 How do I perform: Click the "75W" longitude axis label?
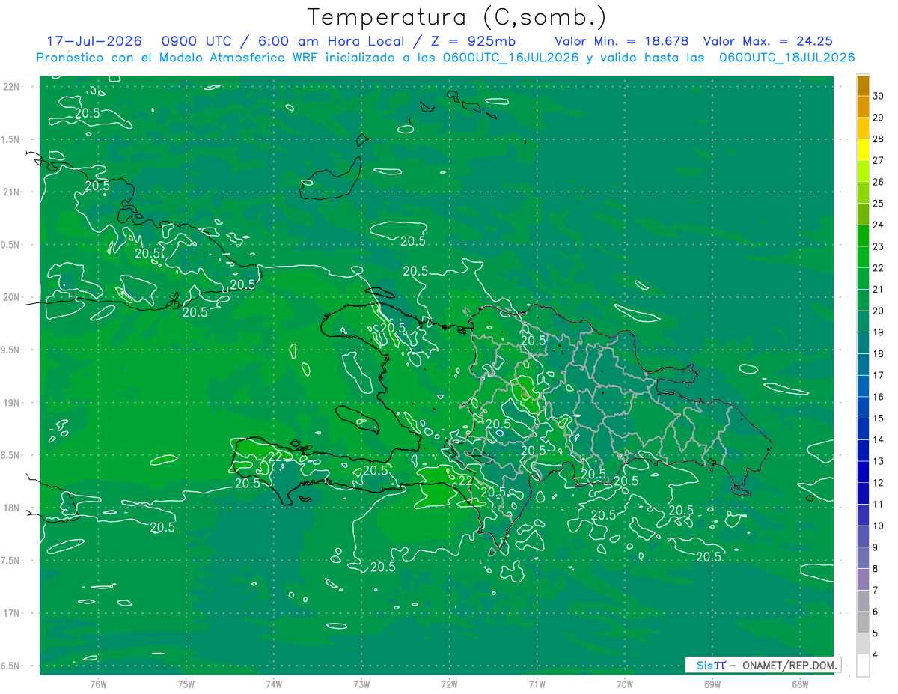pyautogui.click(x=186, y=684)
